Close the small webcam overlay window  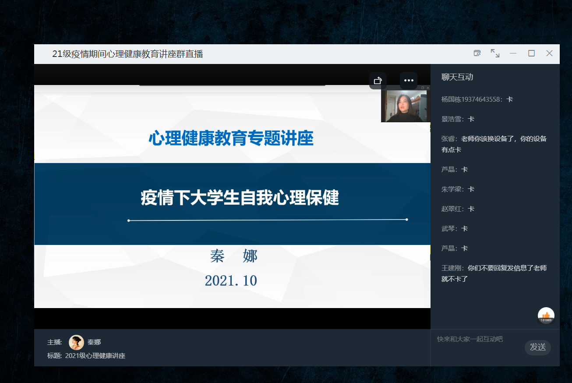click(x=428, y=88)
